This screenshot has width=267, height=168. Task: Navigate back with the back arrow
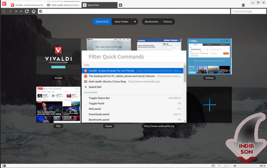point(4,11)
